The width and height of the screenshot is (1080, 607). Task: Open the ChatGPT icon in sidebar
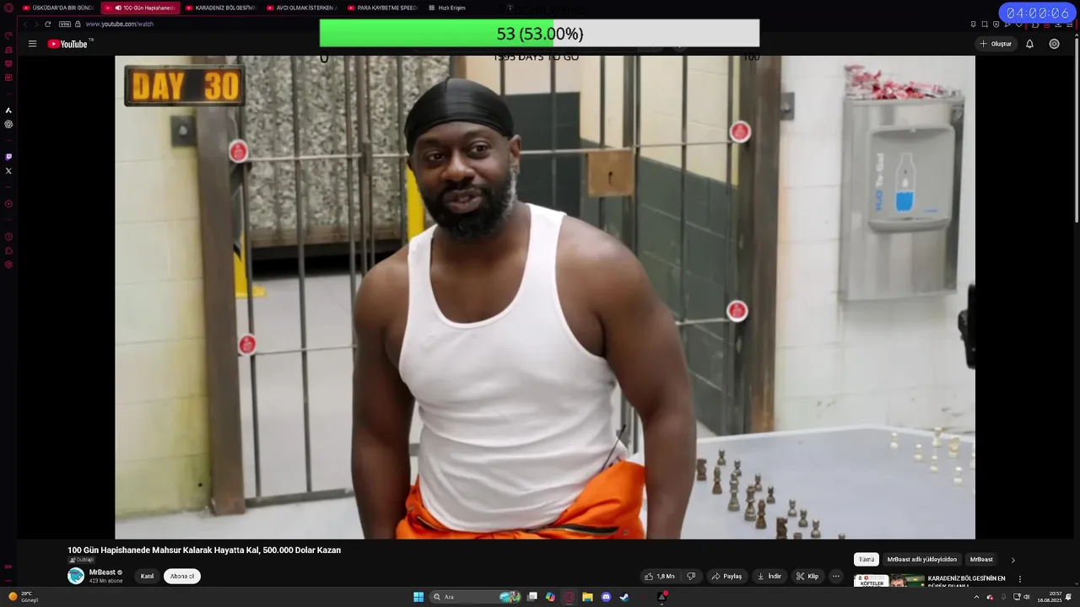[x=8, y=124]
